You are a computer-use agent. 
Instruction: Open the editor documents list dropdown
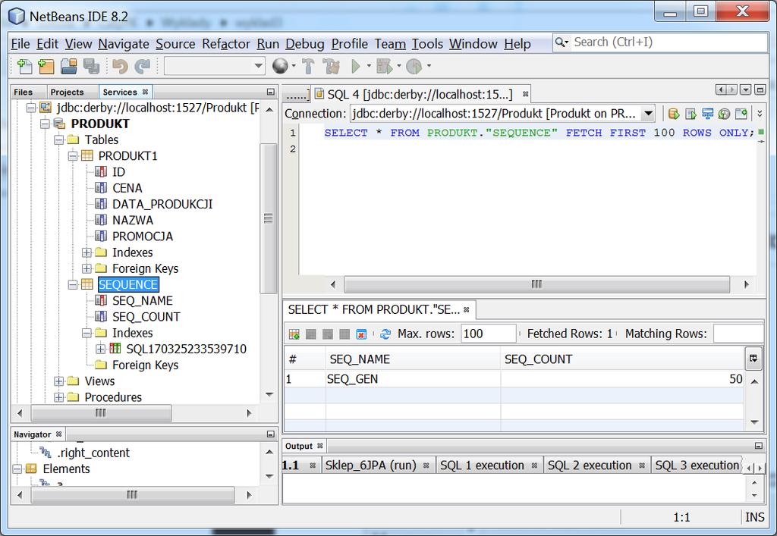tap(745, 89)
